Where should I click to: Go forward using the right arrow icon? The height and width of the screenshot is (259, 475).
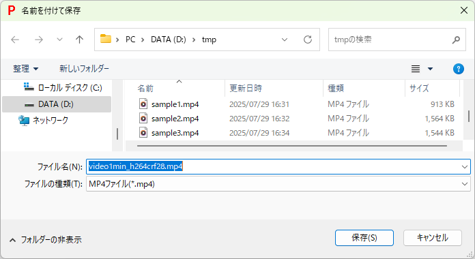click(39, 40)
